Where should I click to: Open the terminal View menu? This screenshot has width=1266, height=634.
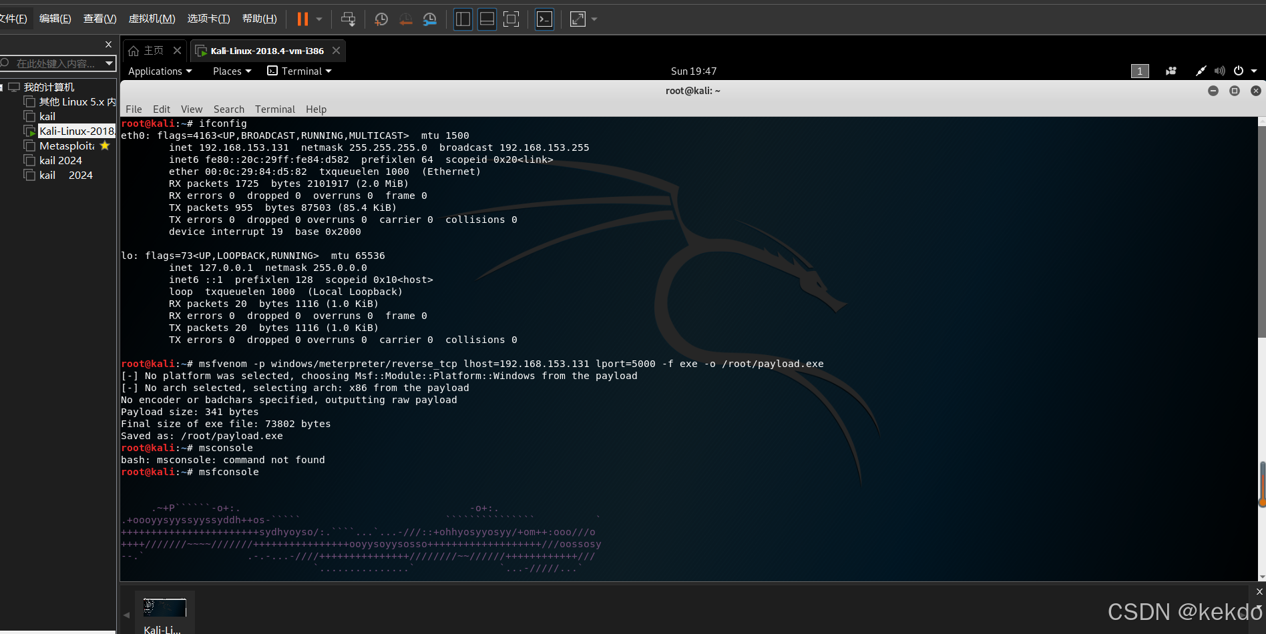192,109
